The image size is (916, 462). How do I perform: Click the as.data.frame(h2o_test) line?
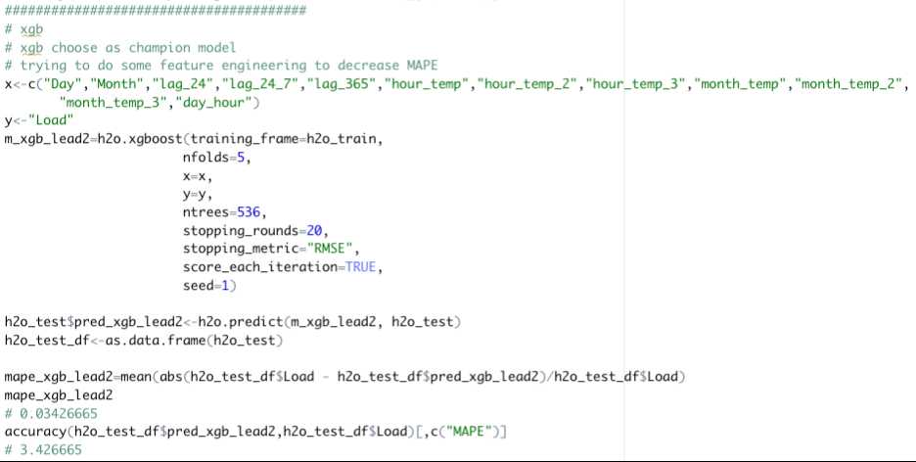[143, 340]
